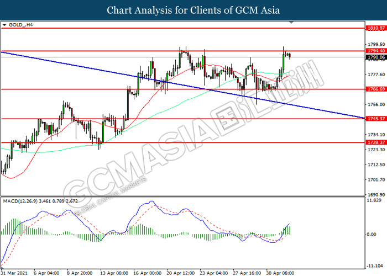Select the 1766.69 support price tag
The width and height of the screenshot is (387, 276).
coord(375,89)
